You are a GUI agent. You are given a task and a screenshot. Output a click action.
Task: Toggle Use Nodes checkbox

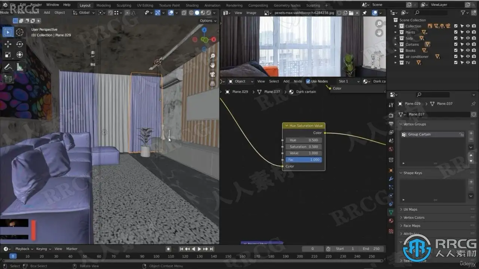(x=308, y=81)
